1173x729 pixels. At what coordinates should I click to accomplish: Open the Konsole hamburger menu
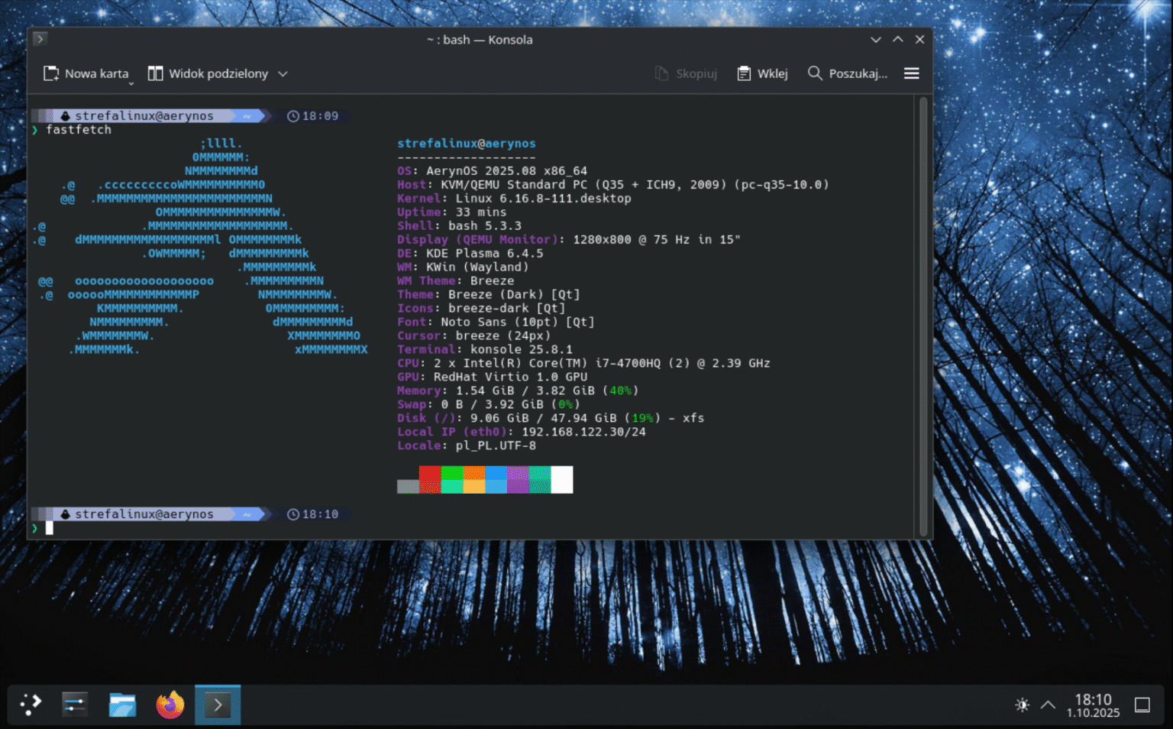coord(912,73)
